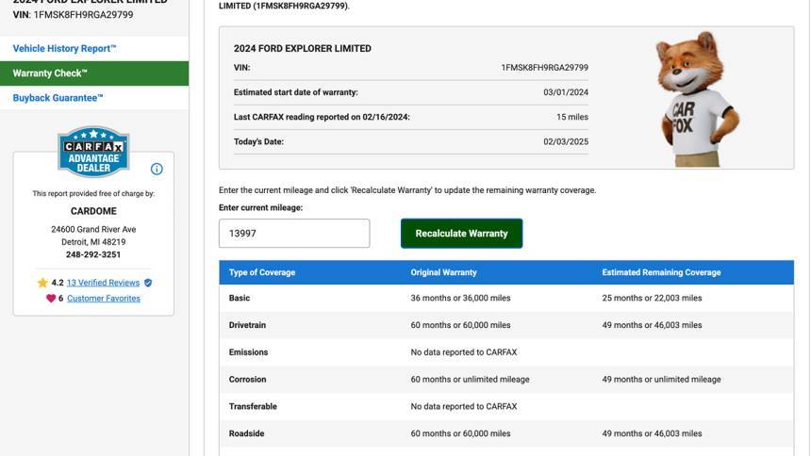
Task: Click the CARDOME dealer name
Action: click(x=93, y=211)
